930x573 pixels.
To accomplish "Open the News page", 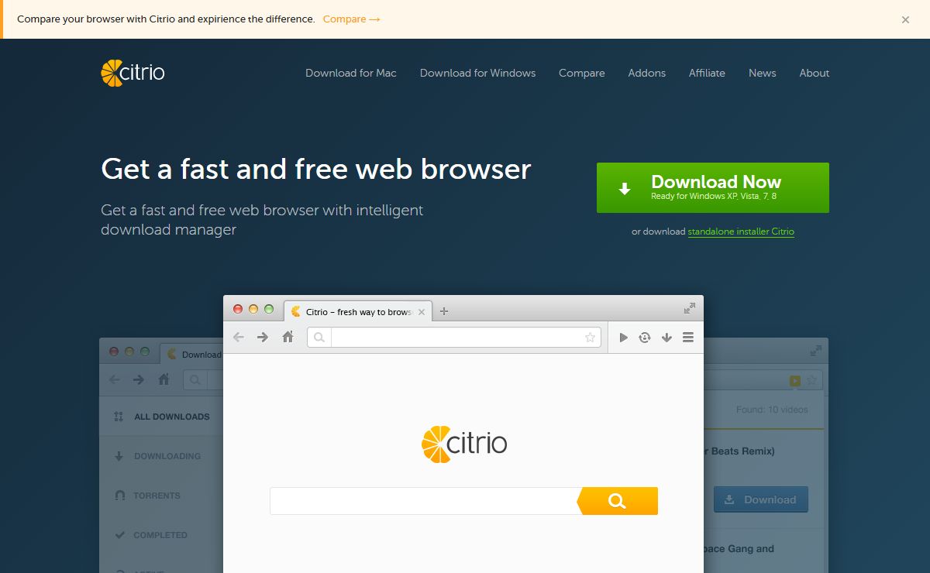I will coord(763,73).
